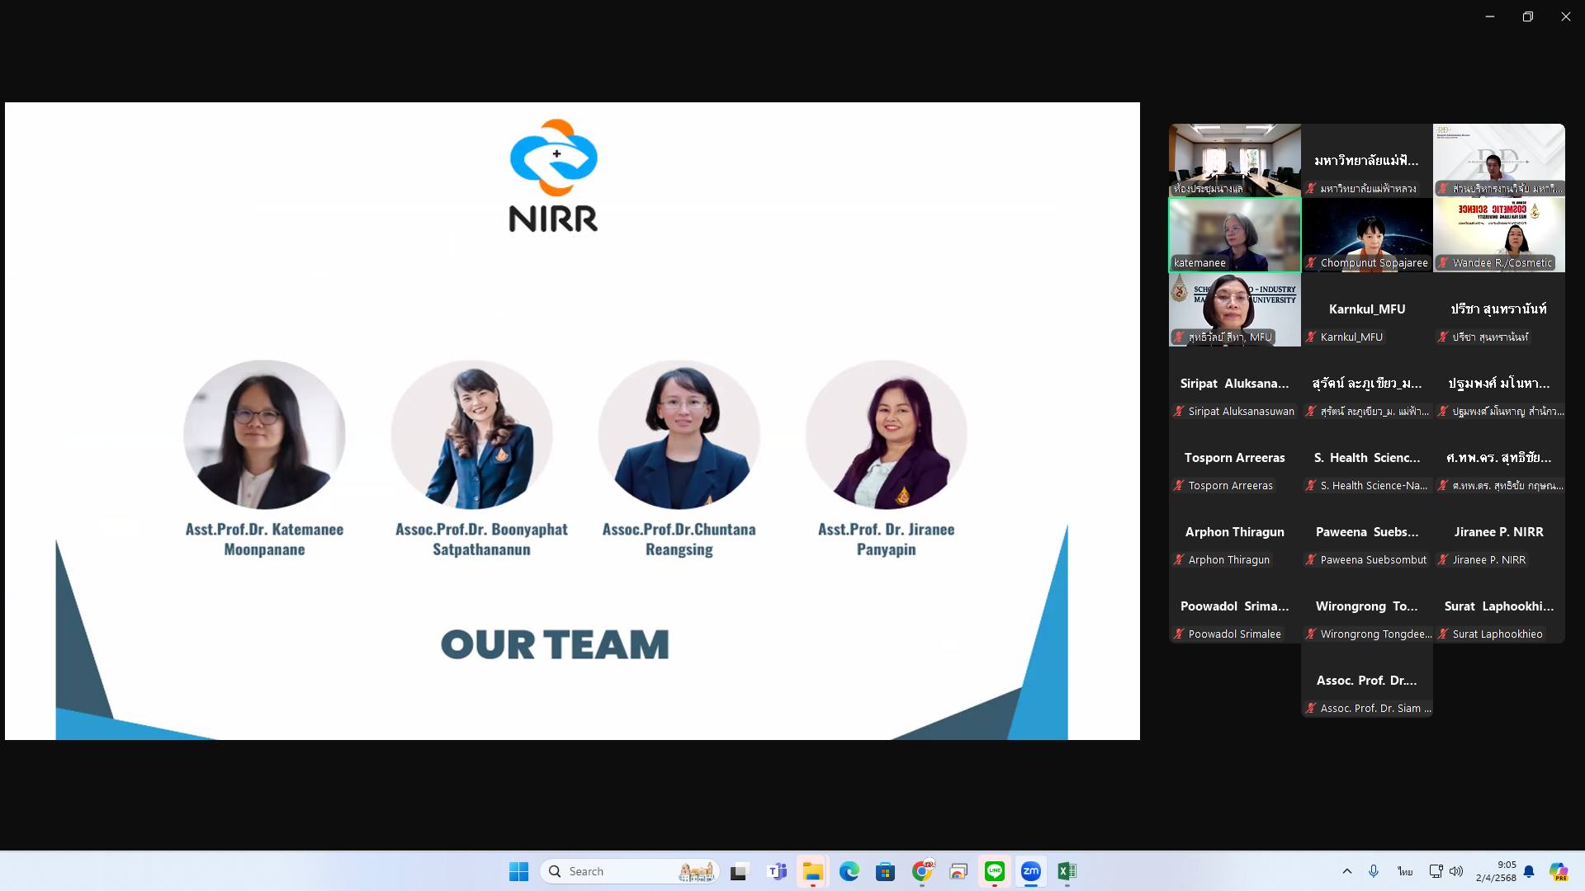Click muted mic icon beside Arphon Thiragun

(1179, 559)
